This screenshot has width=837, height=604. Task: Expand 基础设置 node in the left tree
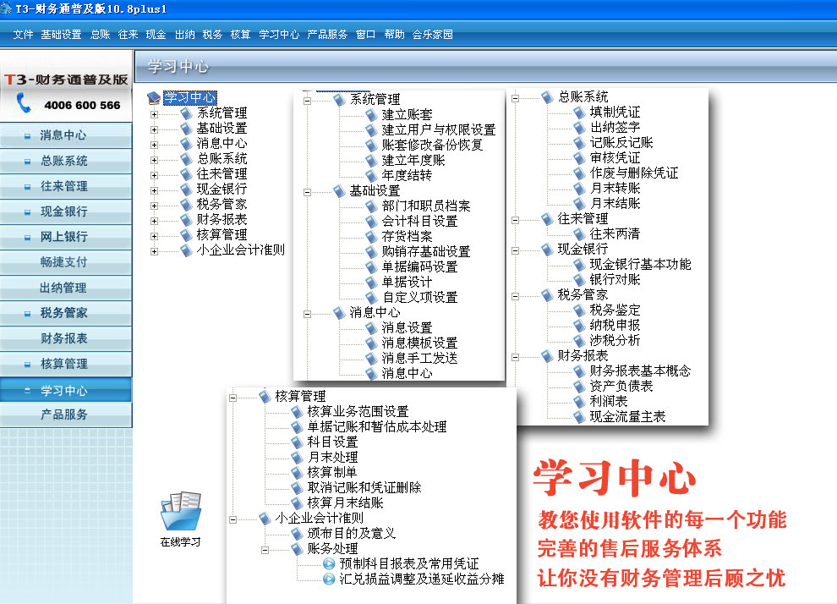pos(154,129)
